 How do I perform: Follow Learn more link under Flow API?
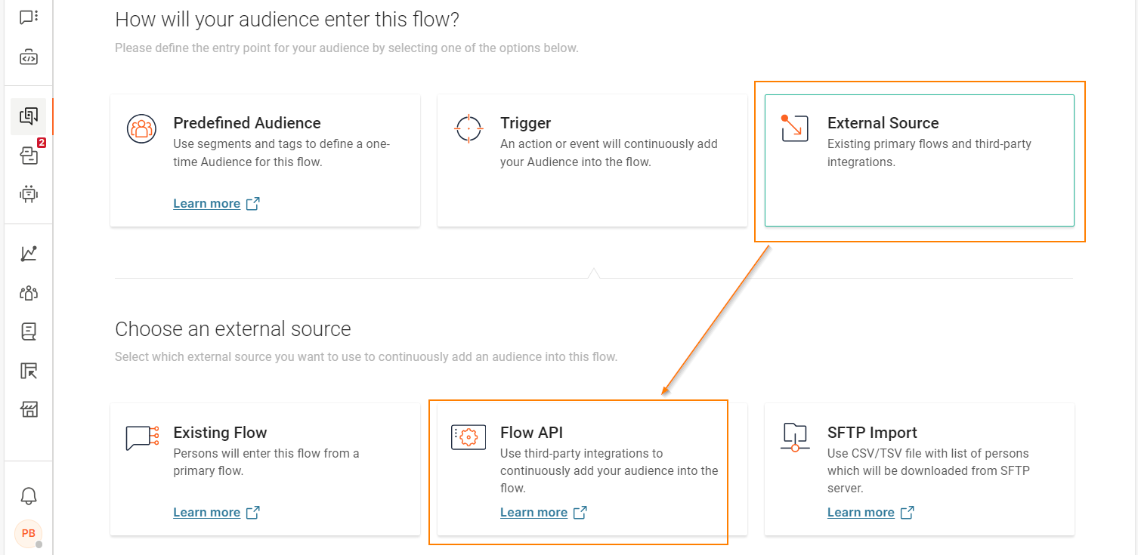click(x=534, y=513)
